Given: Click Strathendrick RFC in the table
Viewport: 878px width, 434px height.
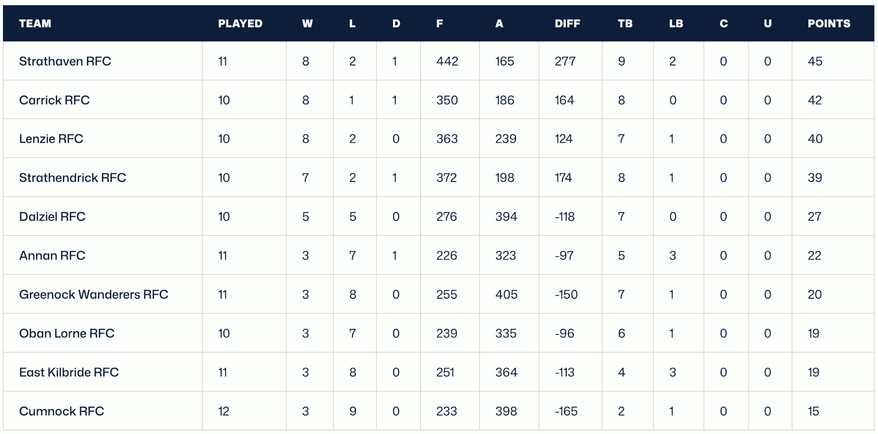Looking at the screenshot, I should [x=72, y=177].
